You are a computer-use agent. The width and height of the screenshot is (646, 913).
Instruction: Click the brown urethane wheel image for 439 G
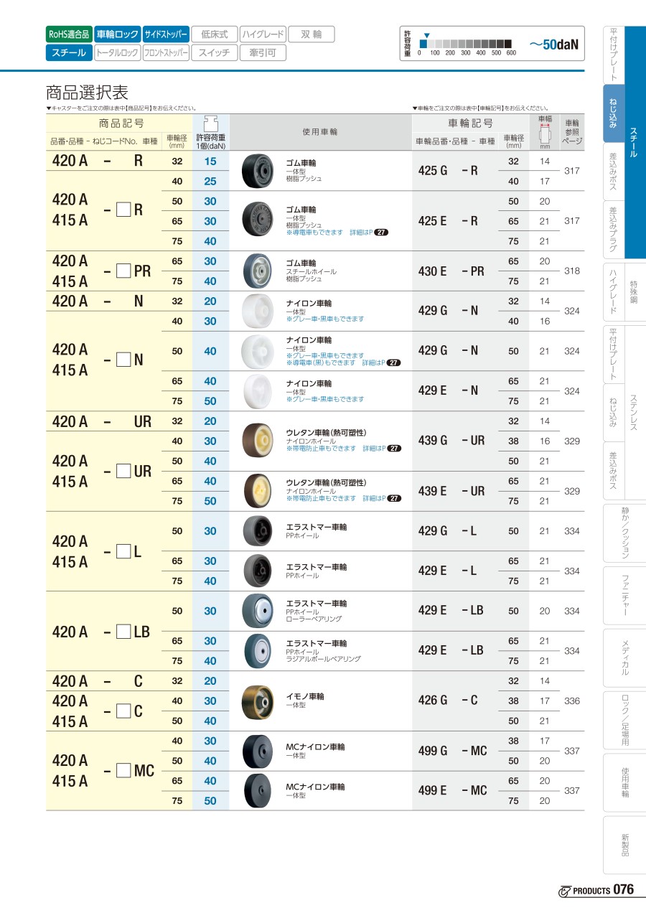(x=256, y=440)
